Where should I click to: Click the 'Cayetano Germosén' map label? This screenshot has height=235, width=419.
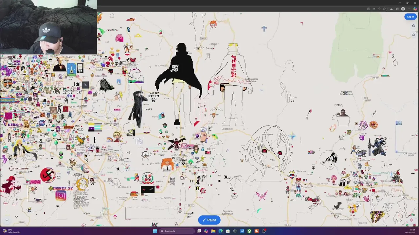[x=228, y=212]
